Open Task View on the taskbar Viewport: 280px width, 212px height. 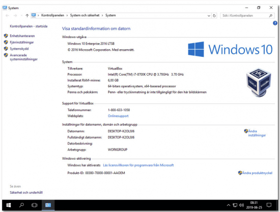34,205
